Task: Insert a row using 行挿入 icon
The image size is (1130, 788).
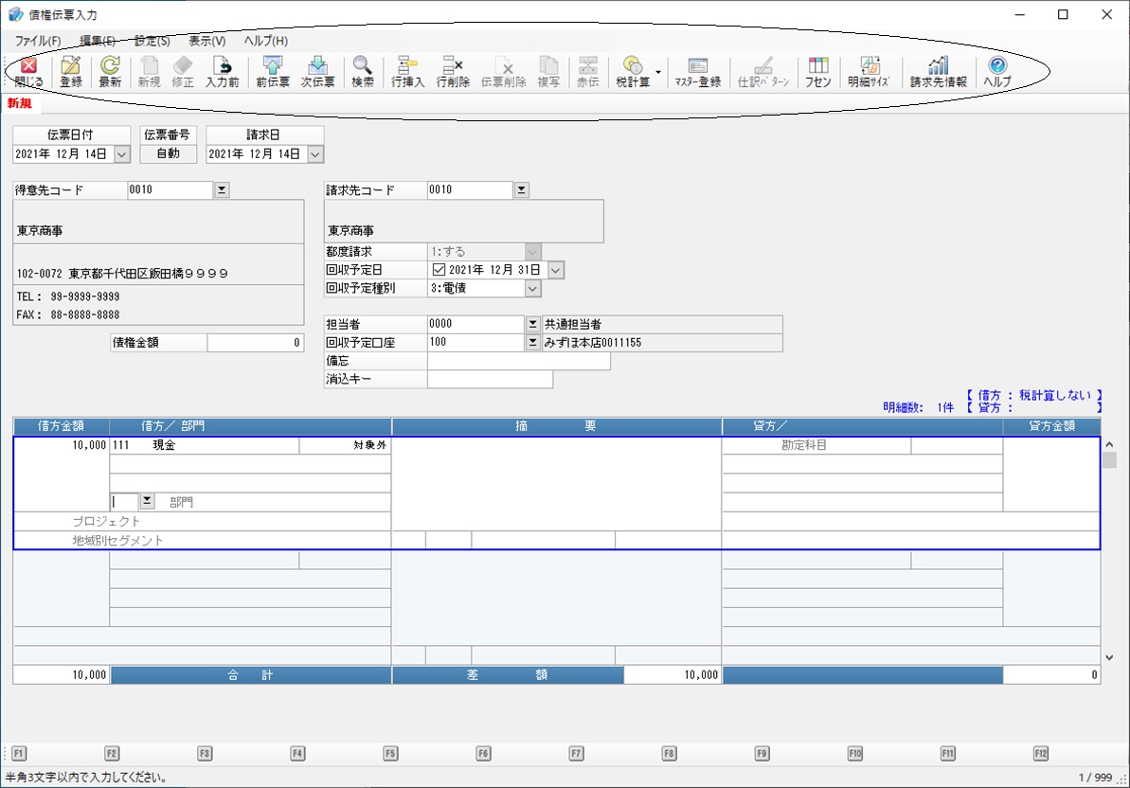Action: [408, 72]
